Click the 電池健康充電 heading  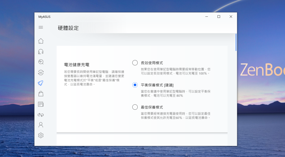click(77, 65)
